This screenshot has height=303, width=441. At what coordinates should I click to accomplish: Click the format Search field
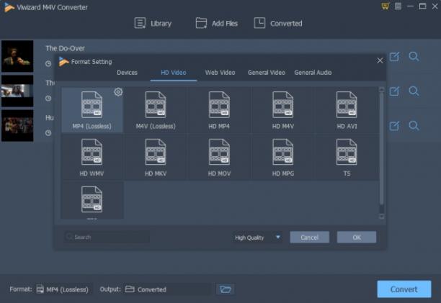(x=107, y=238)
